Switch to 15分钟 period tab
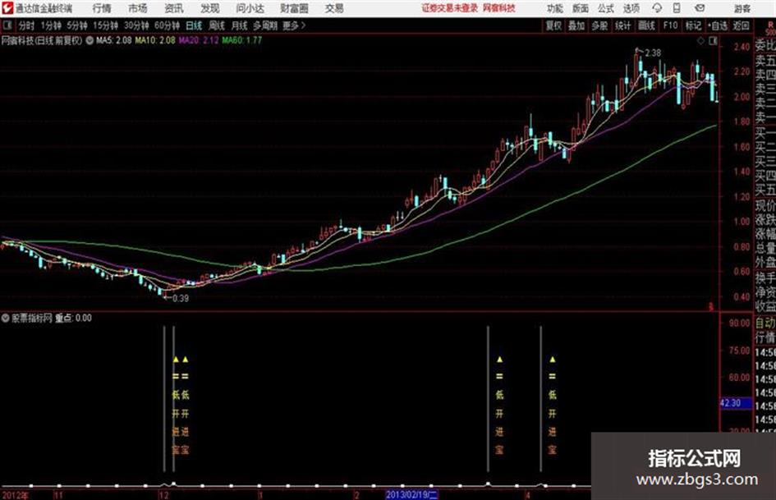 [x=105, y=25]
